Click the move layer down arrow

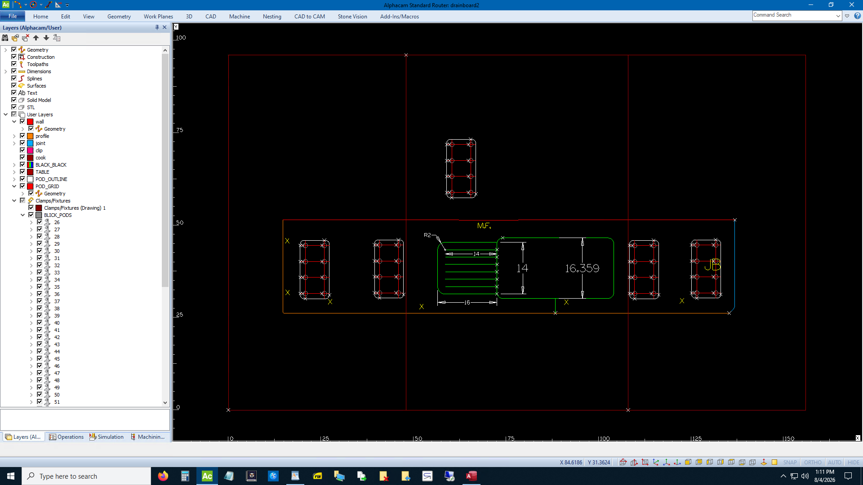point(46,38)
